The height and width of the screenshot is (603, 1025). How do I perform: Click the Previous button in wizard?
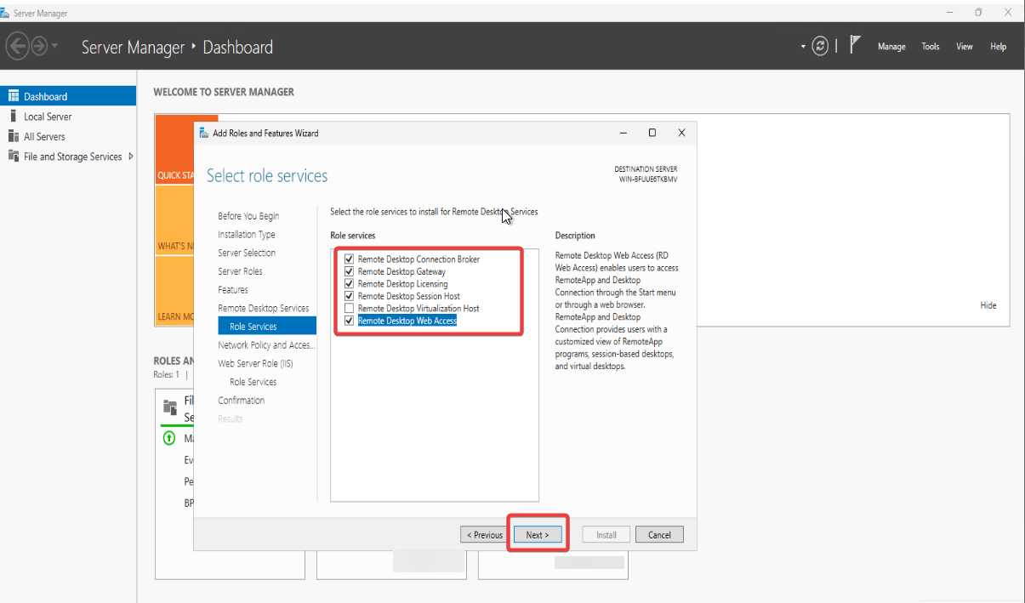483,535
